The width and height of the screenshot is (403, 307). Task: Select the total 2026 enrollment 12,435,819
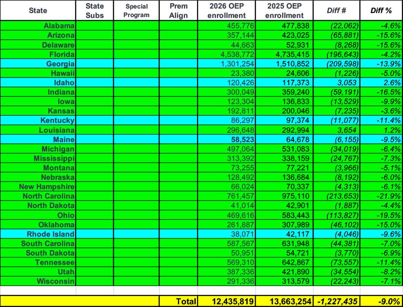227,302
